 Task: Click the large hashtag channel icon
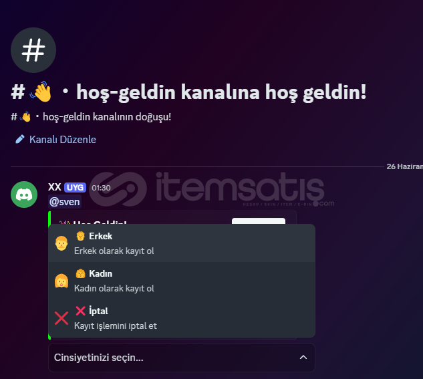33,50
